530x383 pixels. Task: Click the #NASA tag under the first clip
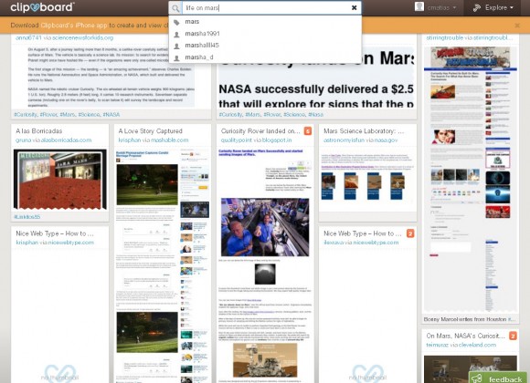[x=111, y=115]
